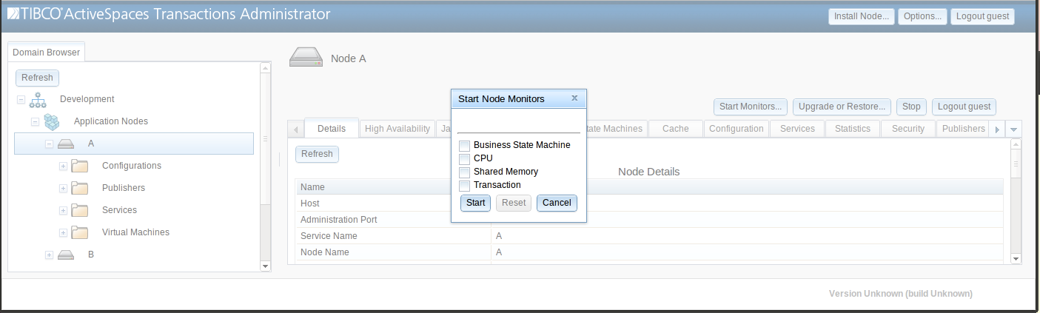
Task: Expand the Virtual Machines folder
Action: (x=63, y=232)
